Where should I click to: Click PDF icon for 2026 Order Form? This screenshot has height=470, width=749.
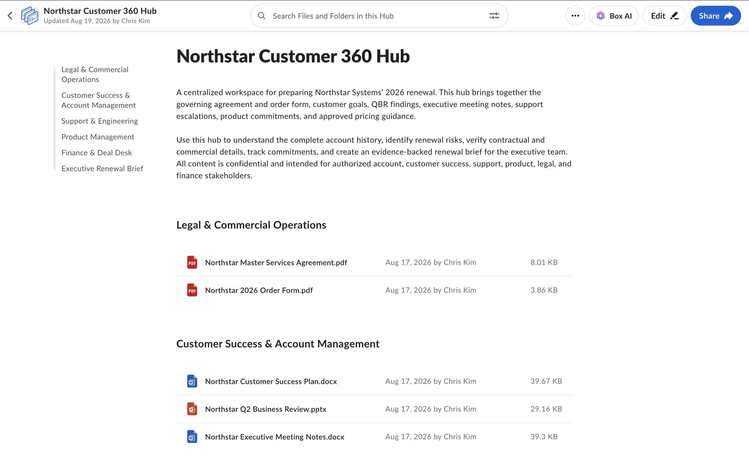[x=192, y=290]
